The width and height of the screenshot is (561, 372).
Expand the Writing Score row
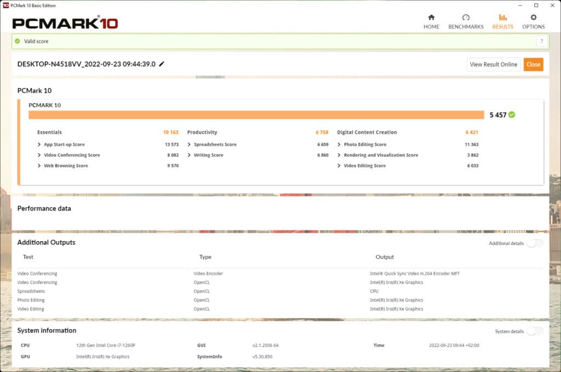[189, 155]
